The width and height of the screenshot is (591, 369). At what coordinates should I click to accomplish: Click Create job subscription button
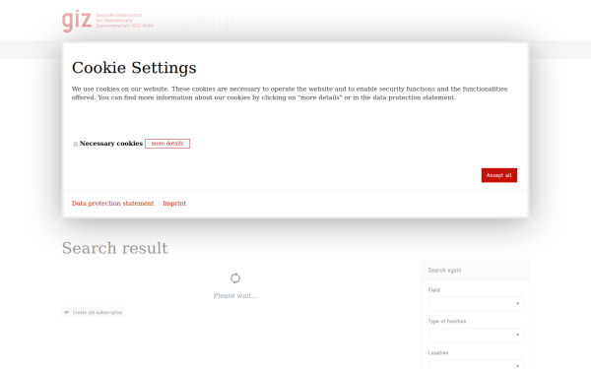click(x=94, y=312)
